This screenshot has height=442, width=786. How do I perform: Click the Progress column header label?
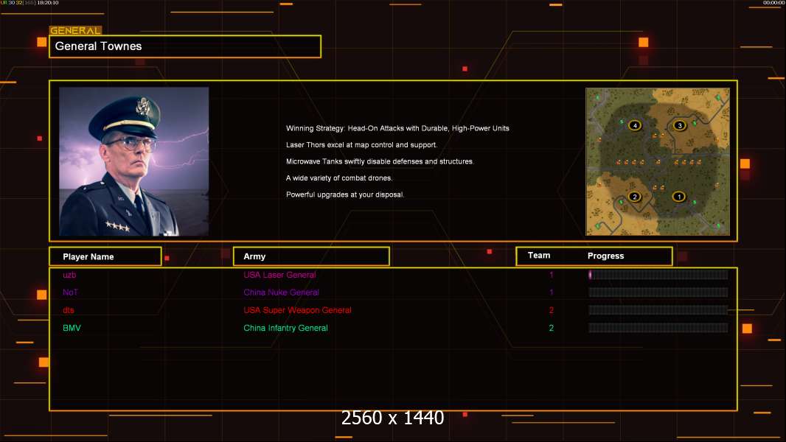(605, 256)
